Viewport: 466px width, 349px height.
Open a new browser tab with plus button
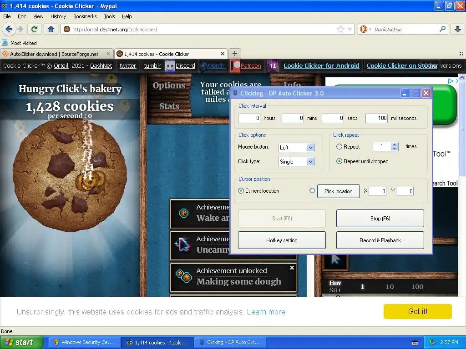click(235, 54)
